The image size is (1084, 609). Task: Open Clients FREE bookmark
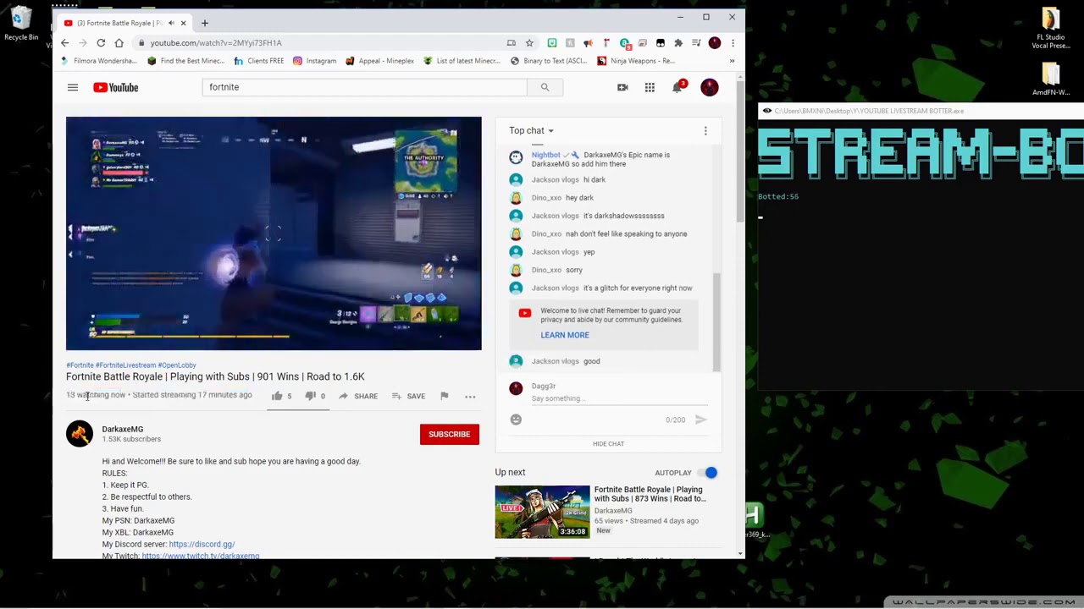tap(259, 61)
